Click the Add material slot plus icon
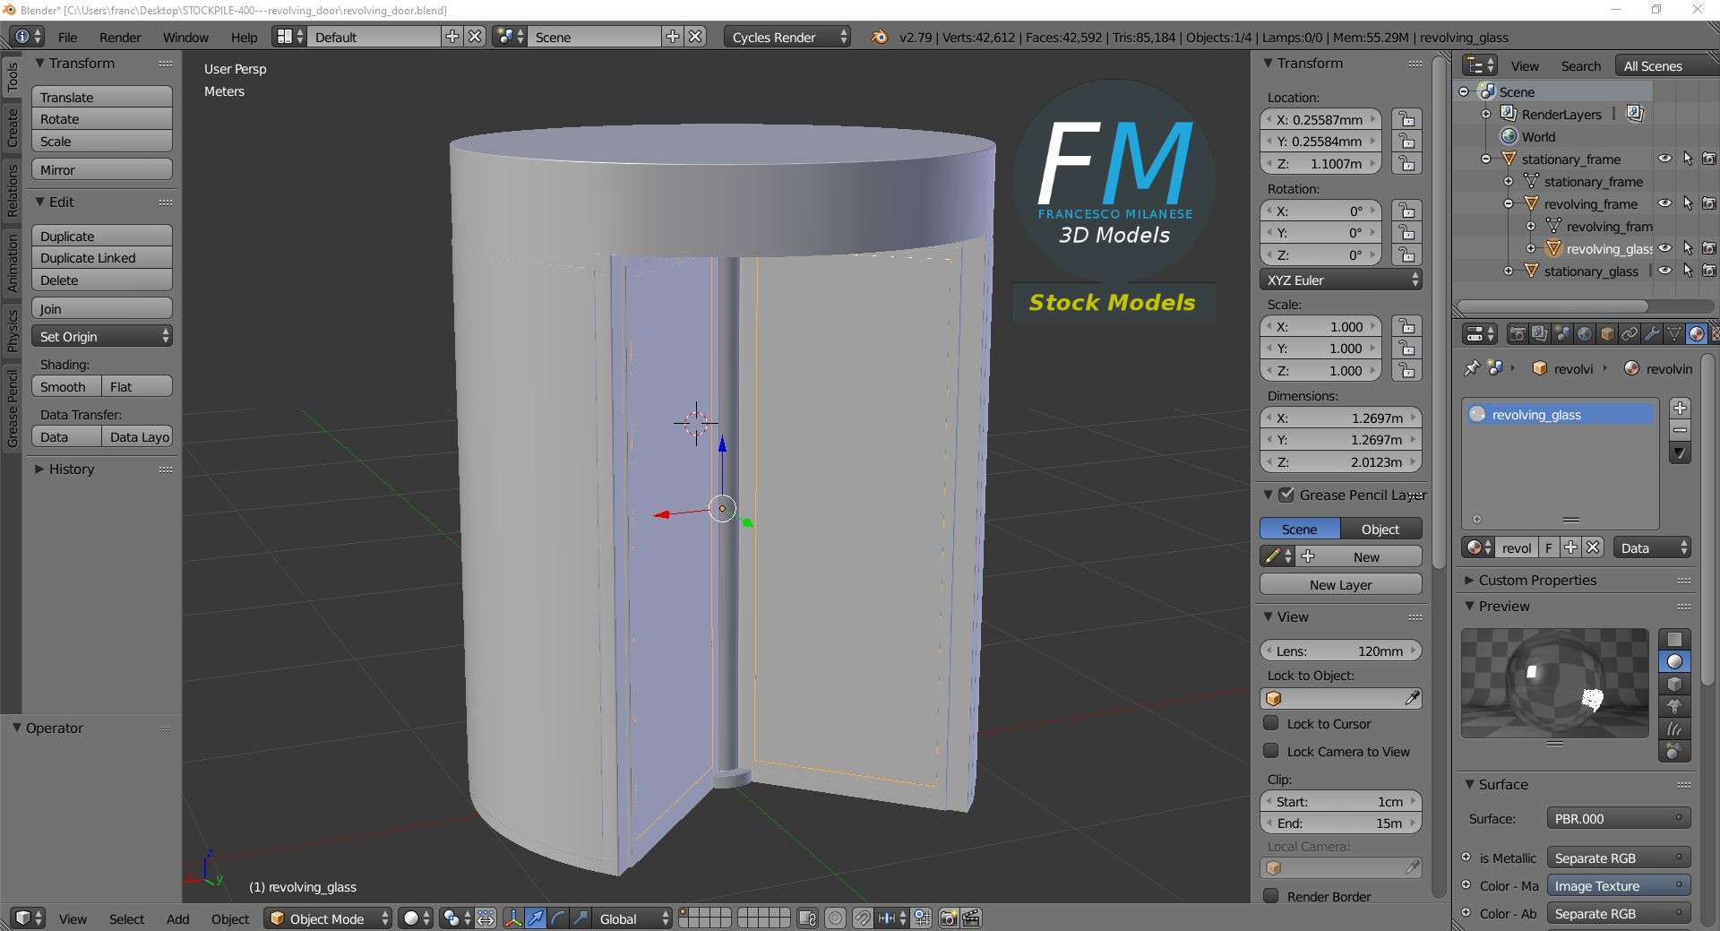The image size is (1720, 931). (1680, 409)
